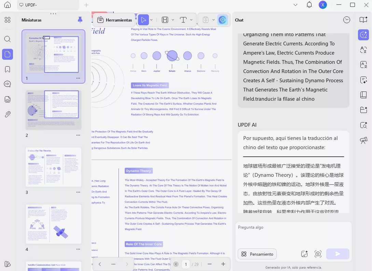Open more options dots in bottom bar
The width and height of the screenshot is (372, 271).
pos(113,264)
